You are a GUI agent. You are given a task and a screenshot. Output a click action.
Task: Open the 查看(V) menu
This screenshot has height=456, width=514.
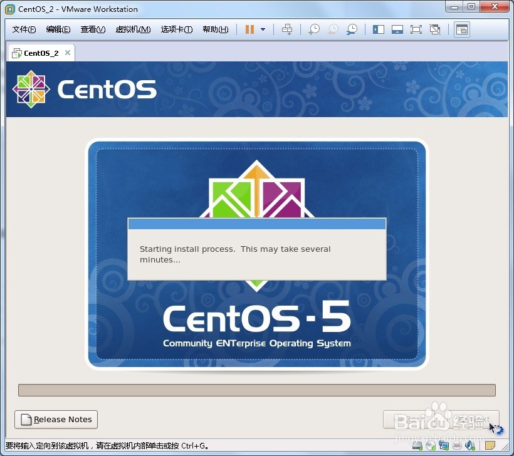(93, 29)
